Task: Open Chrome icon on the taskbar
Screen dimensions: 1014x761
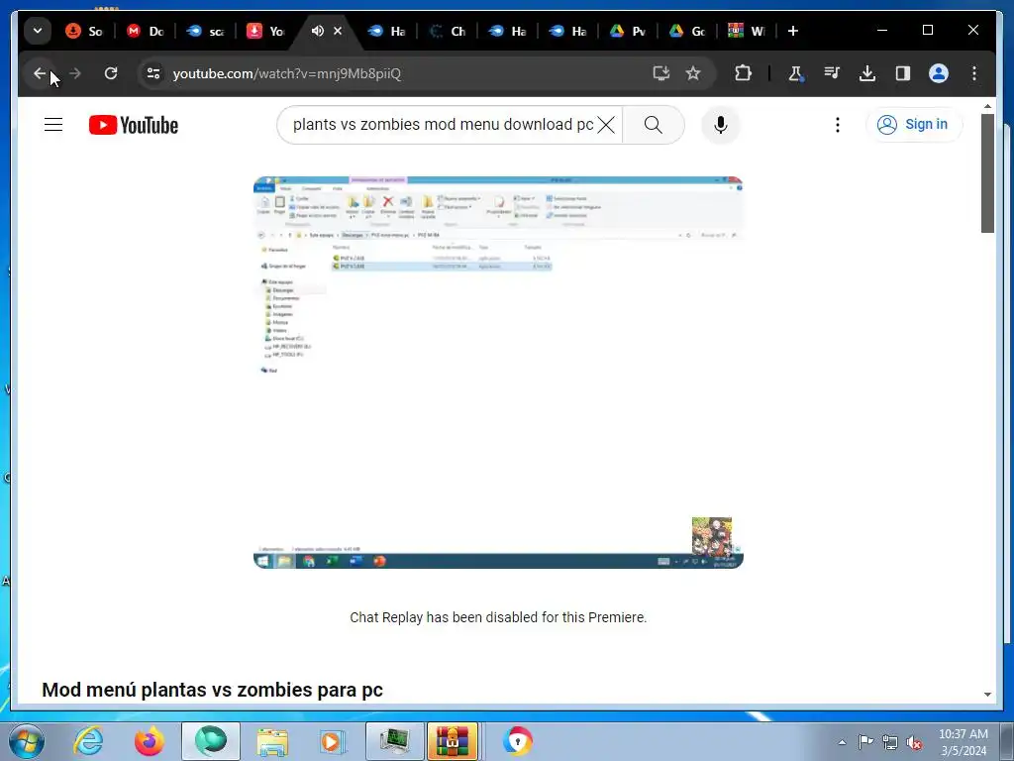Action: 517,741
